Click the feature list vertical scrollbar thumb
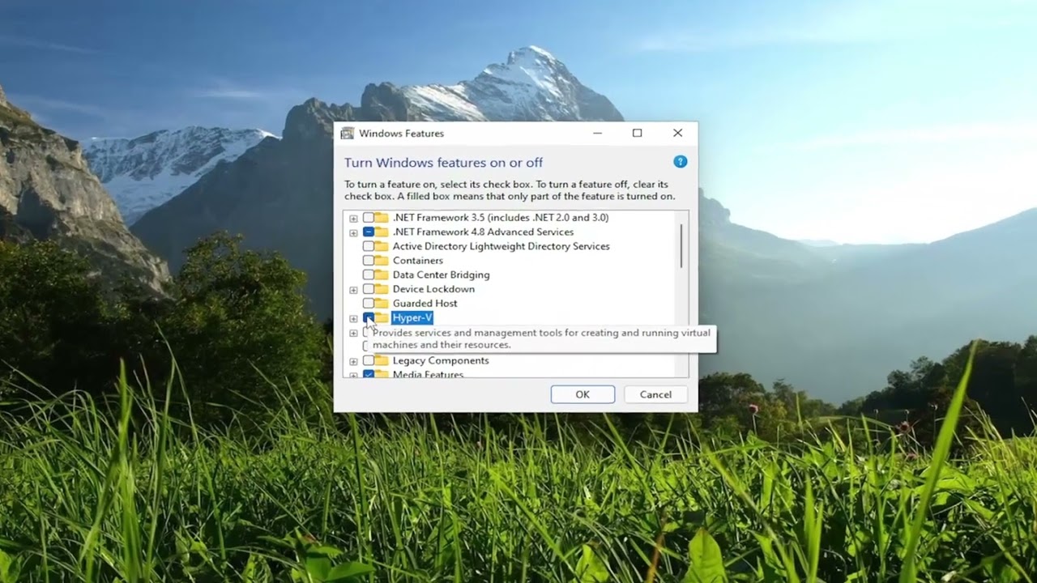This screenshot has height=583, width=1037. [x=681, y=246]
